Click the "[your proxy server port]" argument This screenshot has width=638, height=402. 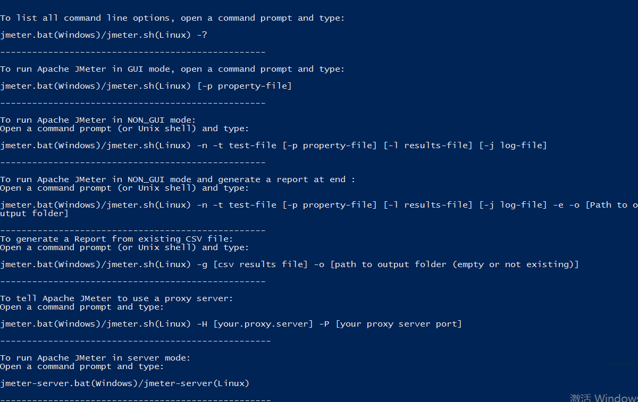pyautogui.click(x=398, y=324)
